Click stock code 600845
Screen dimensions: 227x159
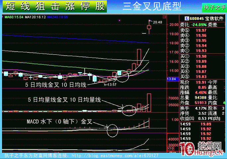(x=197, y=19)
